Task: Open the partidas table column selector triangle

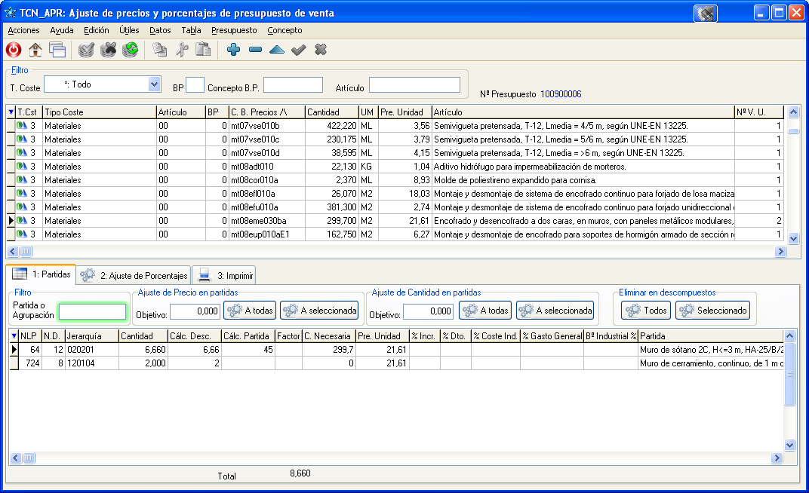Action: coord(14,336)
